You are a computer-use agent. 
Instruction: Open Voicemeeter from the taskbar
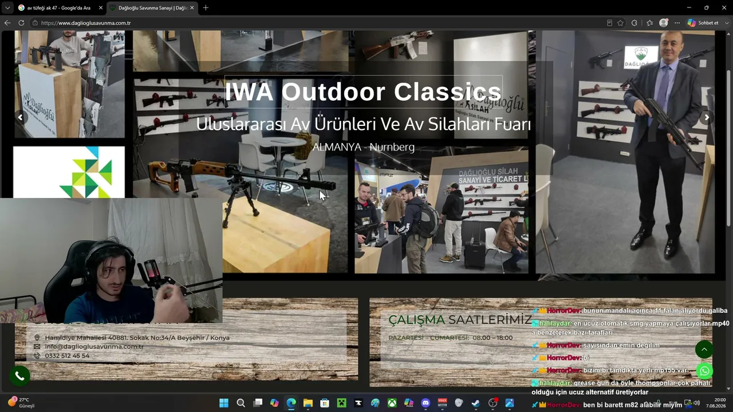pyautogui.click(x=442, y=403)
